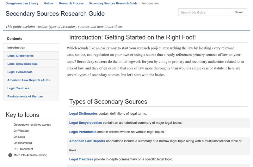Open American Law Reports link in main content

[87, 141]
